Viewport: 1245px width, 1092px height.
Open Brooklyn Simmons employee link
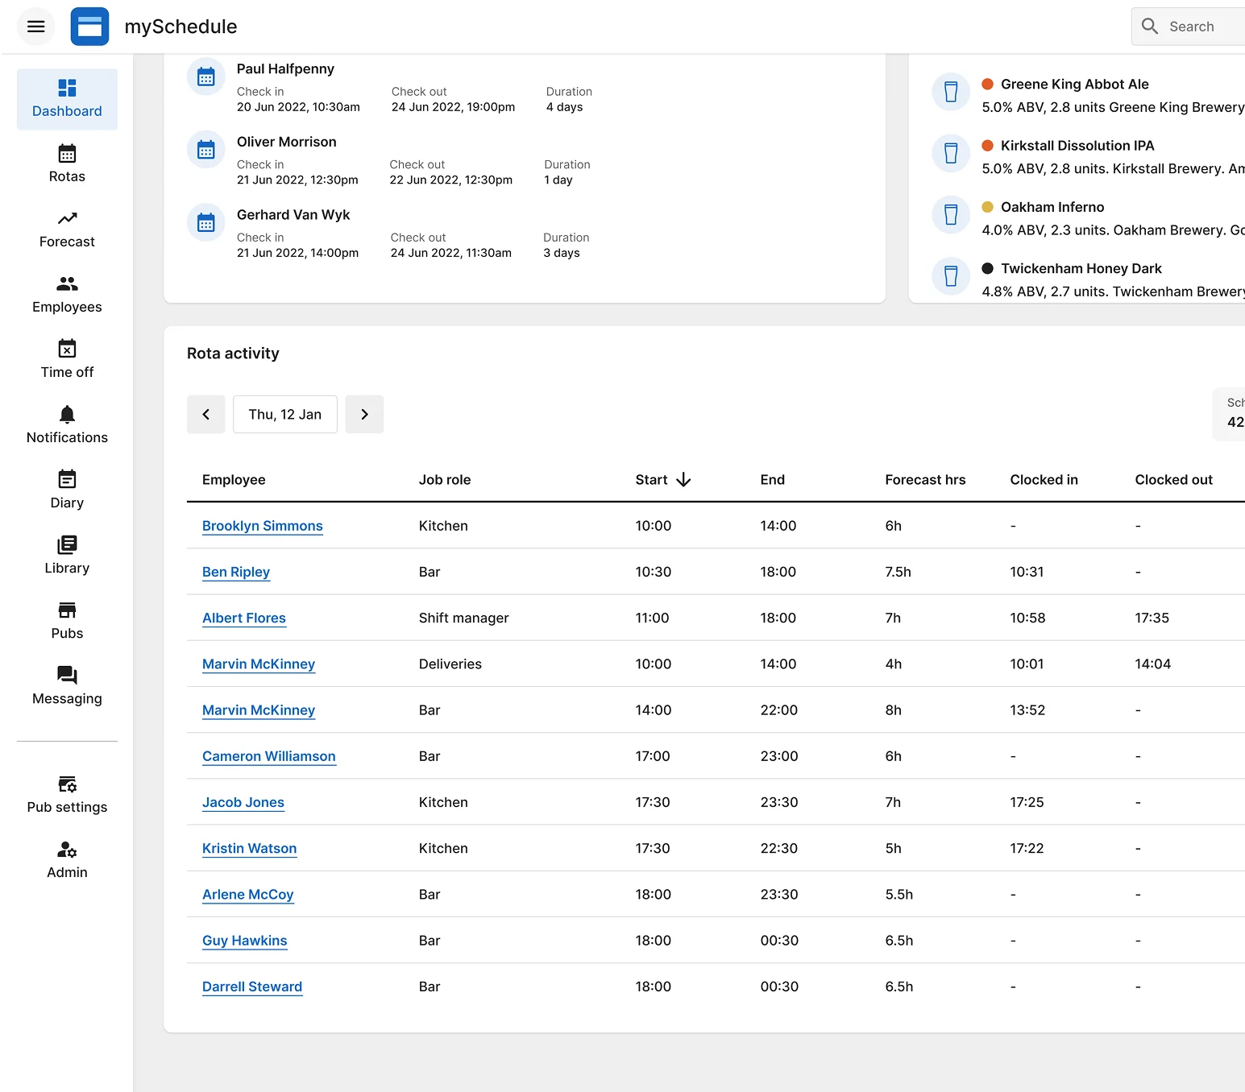[x=263, y=526]
